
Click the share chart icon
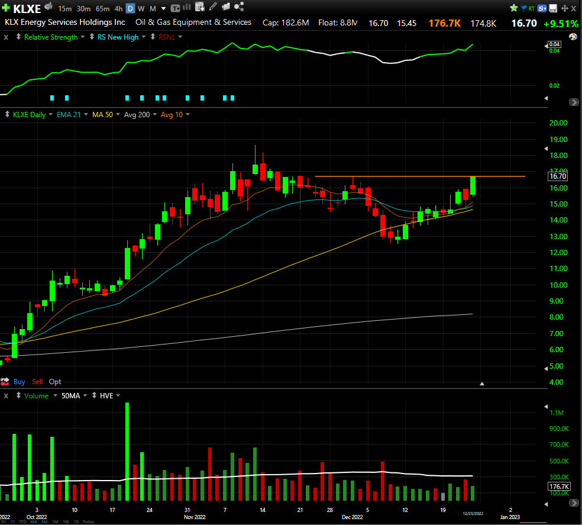click(239, 7)
